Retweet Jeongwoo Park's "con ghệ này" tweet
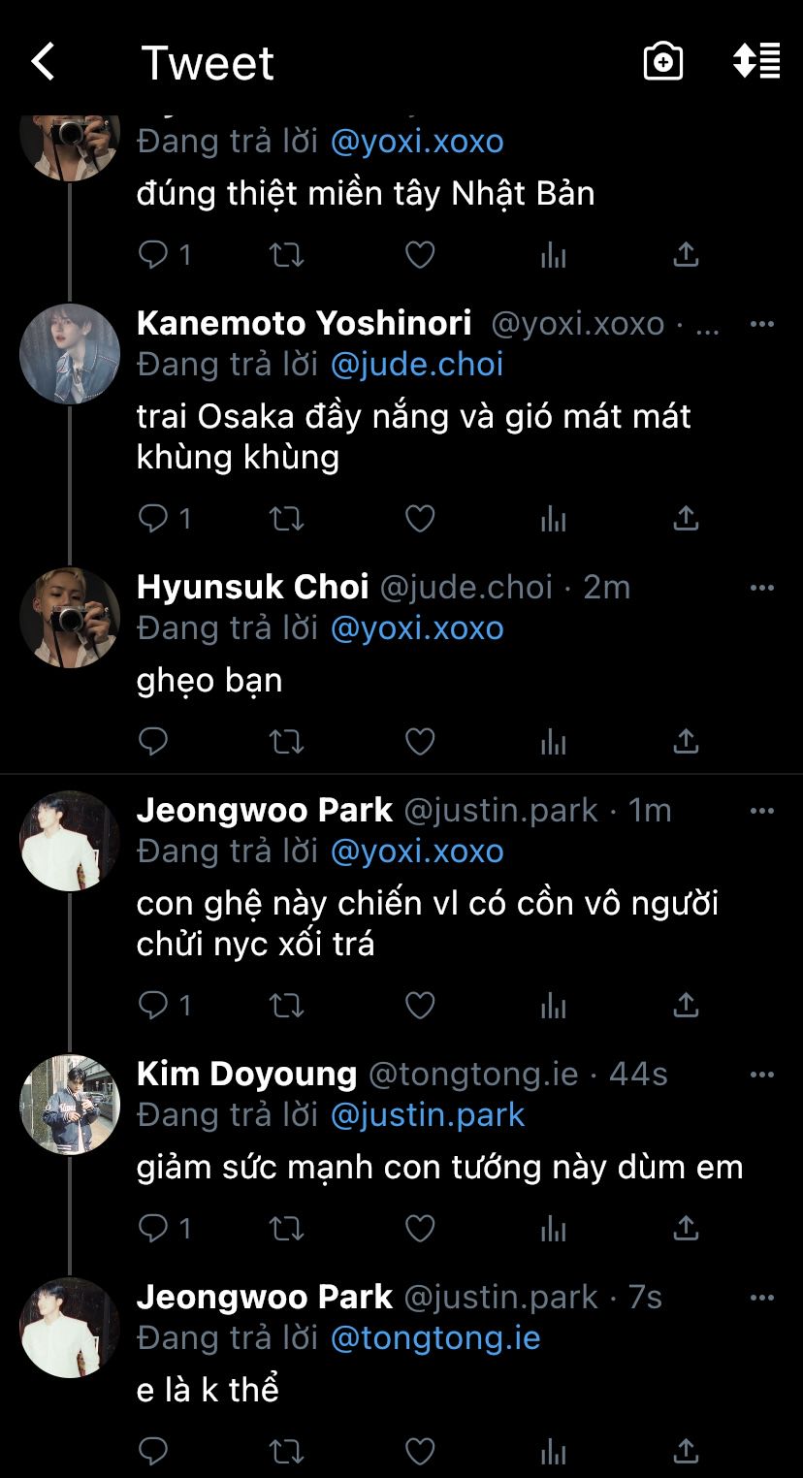The image size is (803, 1478). 286,1004
